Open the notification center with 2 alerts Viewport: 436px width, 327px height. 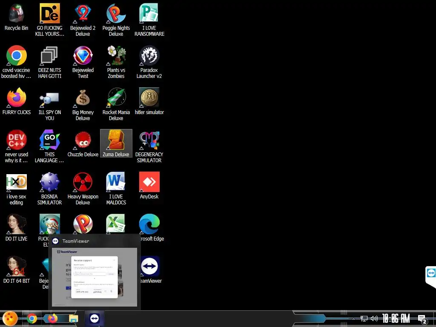pyautogui.click(x=422, y=319)
